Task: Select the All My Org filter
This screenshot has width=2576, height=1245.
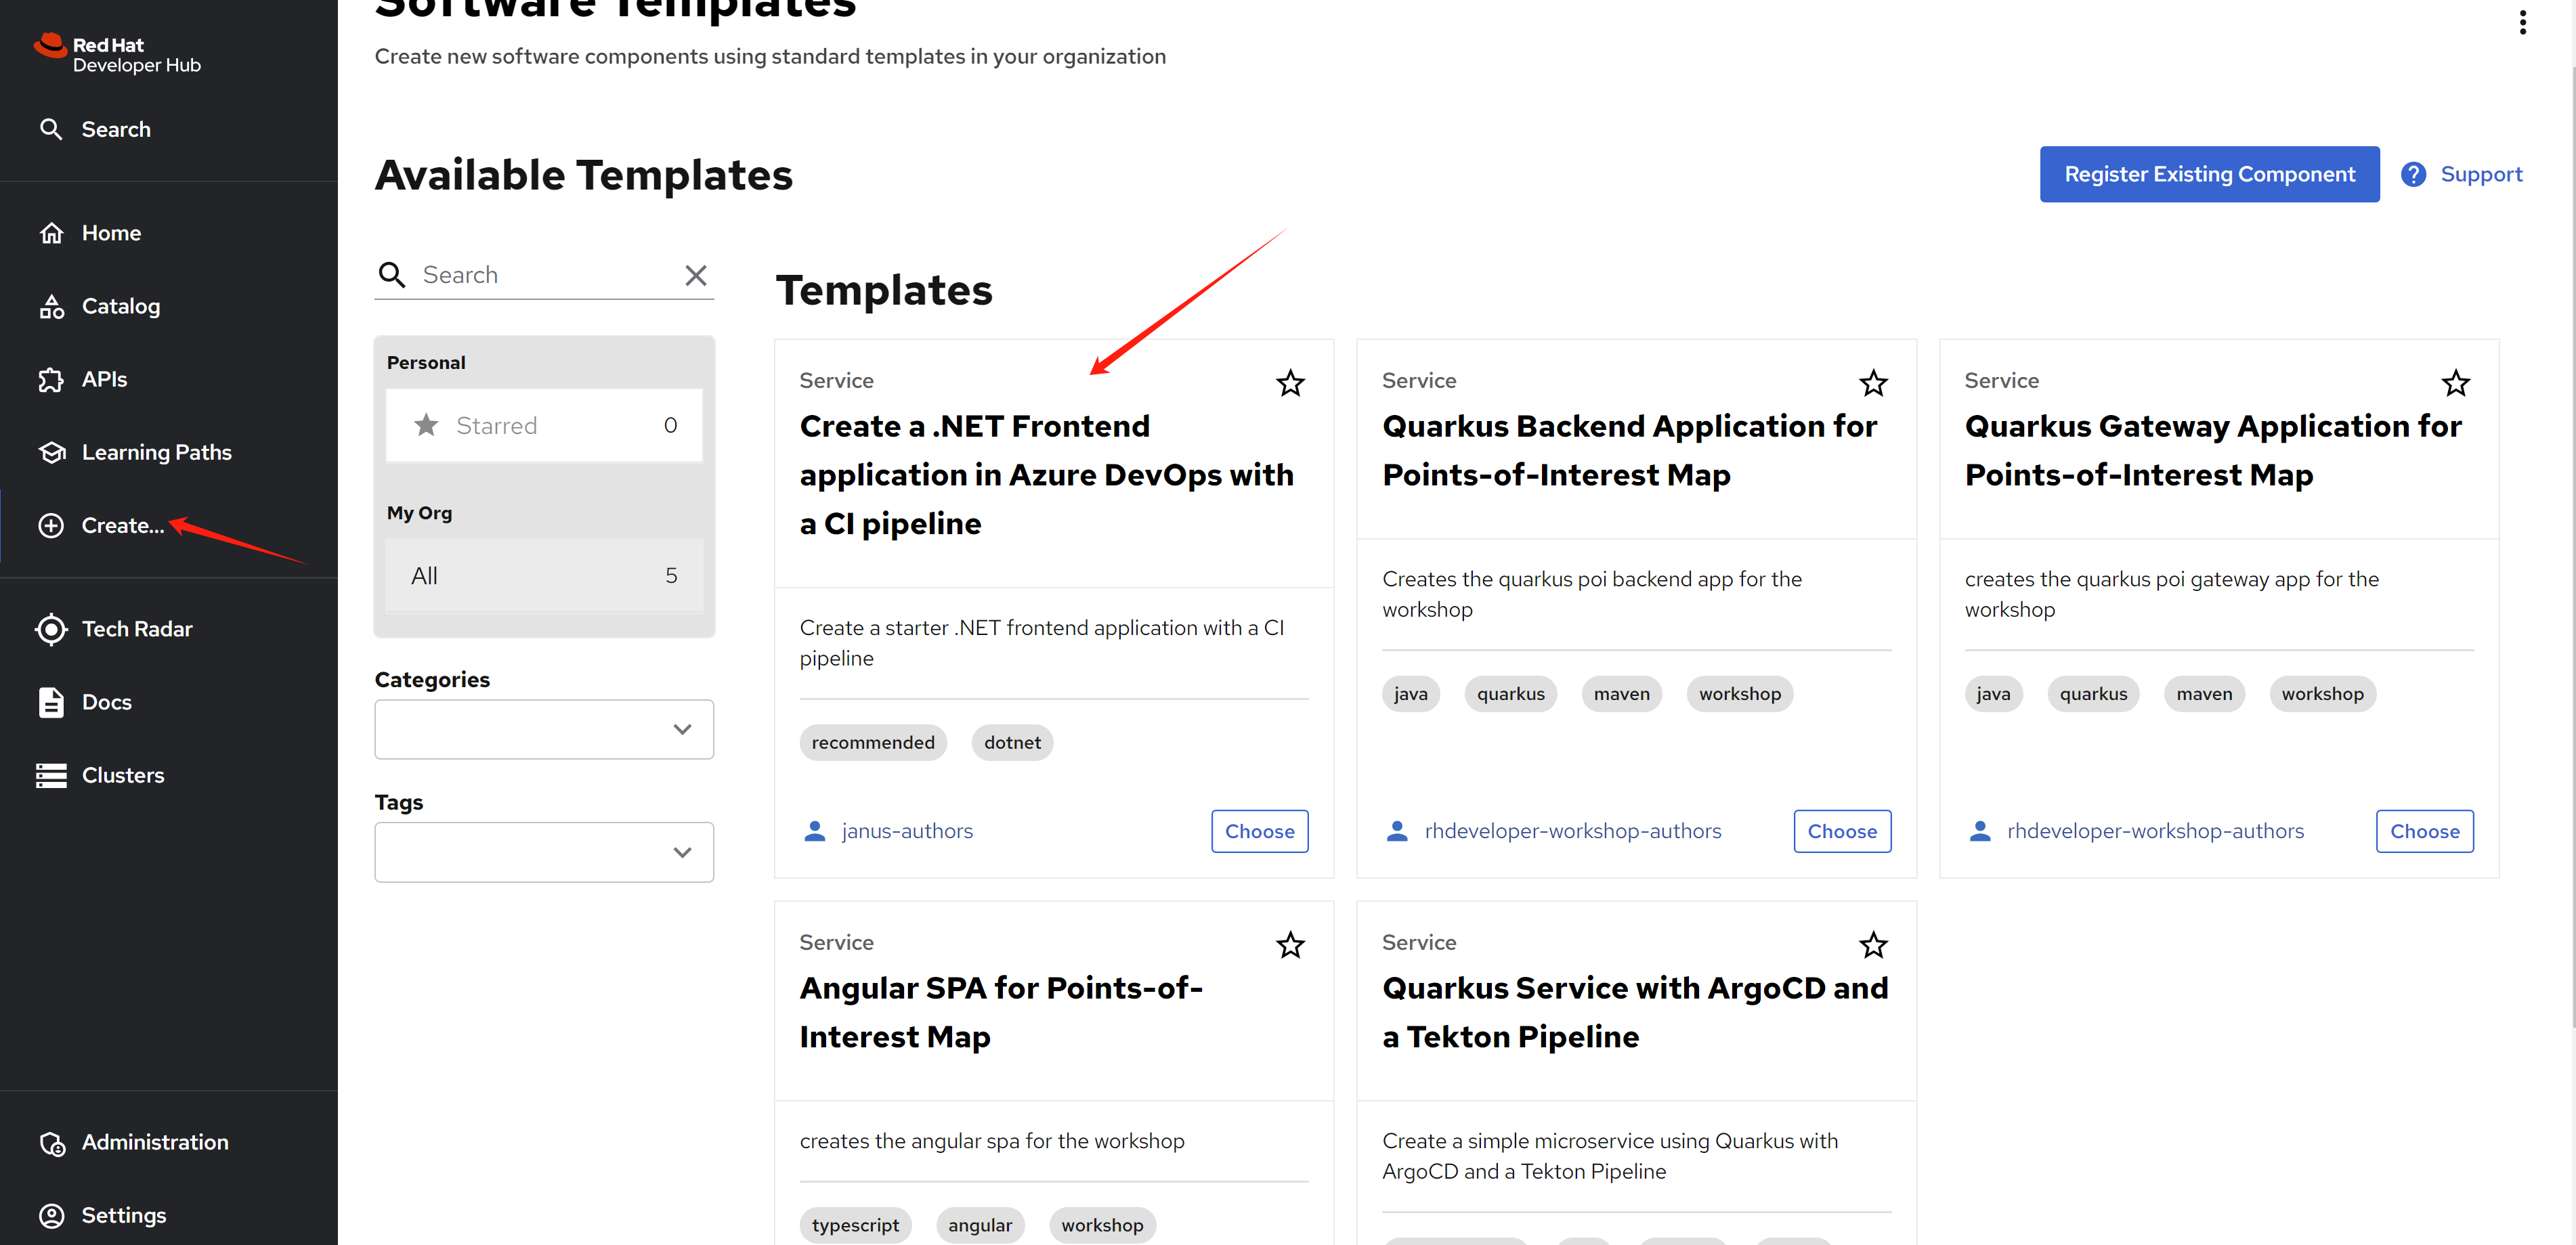Action: [x=544, y=576]
